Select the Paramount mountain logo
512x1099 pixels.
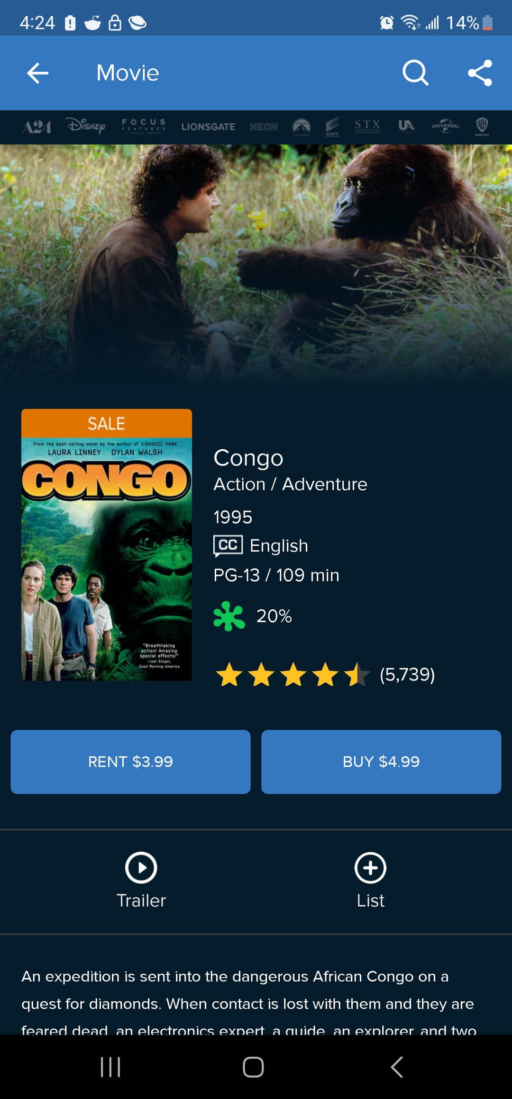pos(301,127)
